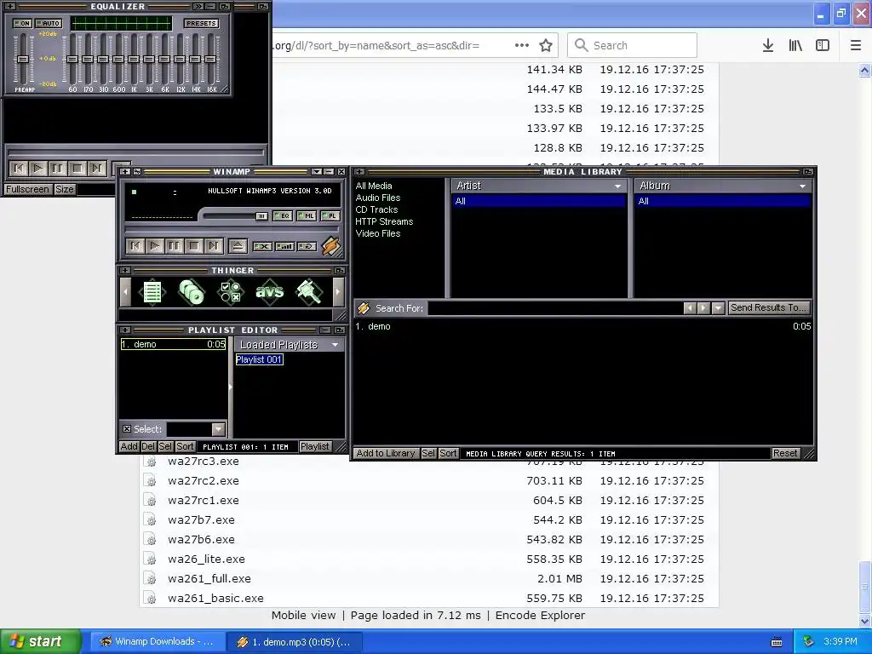The image size is (872, 654).
Task: Click Thinger right scroll arrow
Action: point(338,292)
